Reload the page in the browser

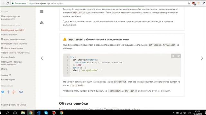tap(8, 3)
